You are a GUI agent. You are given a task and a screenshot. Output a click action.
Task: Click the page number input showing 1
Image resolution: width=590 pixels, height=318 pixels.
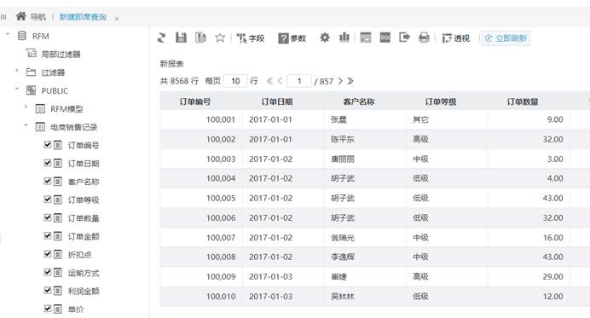tap(299, 81)
